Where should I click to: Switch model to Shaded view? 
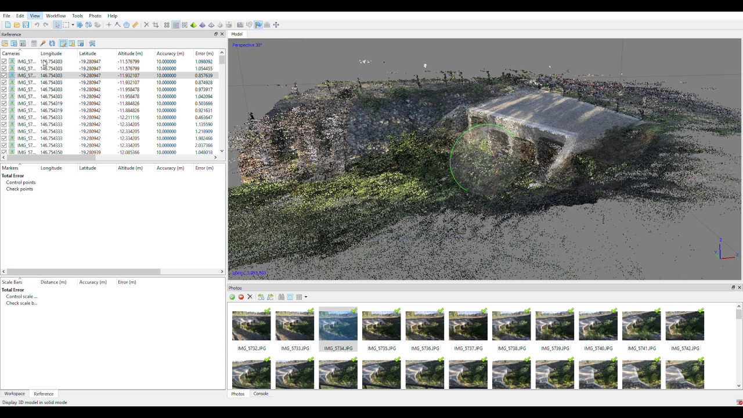(x=193, y=25)
